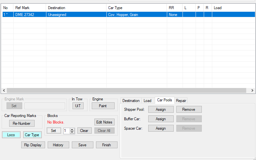
Task: Click the scroll left arrow
Action: click(x=4, y=91)
